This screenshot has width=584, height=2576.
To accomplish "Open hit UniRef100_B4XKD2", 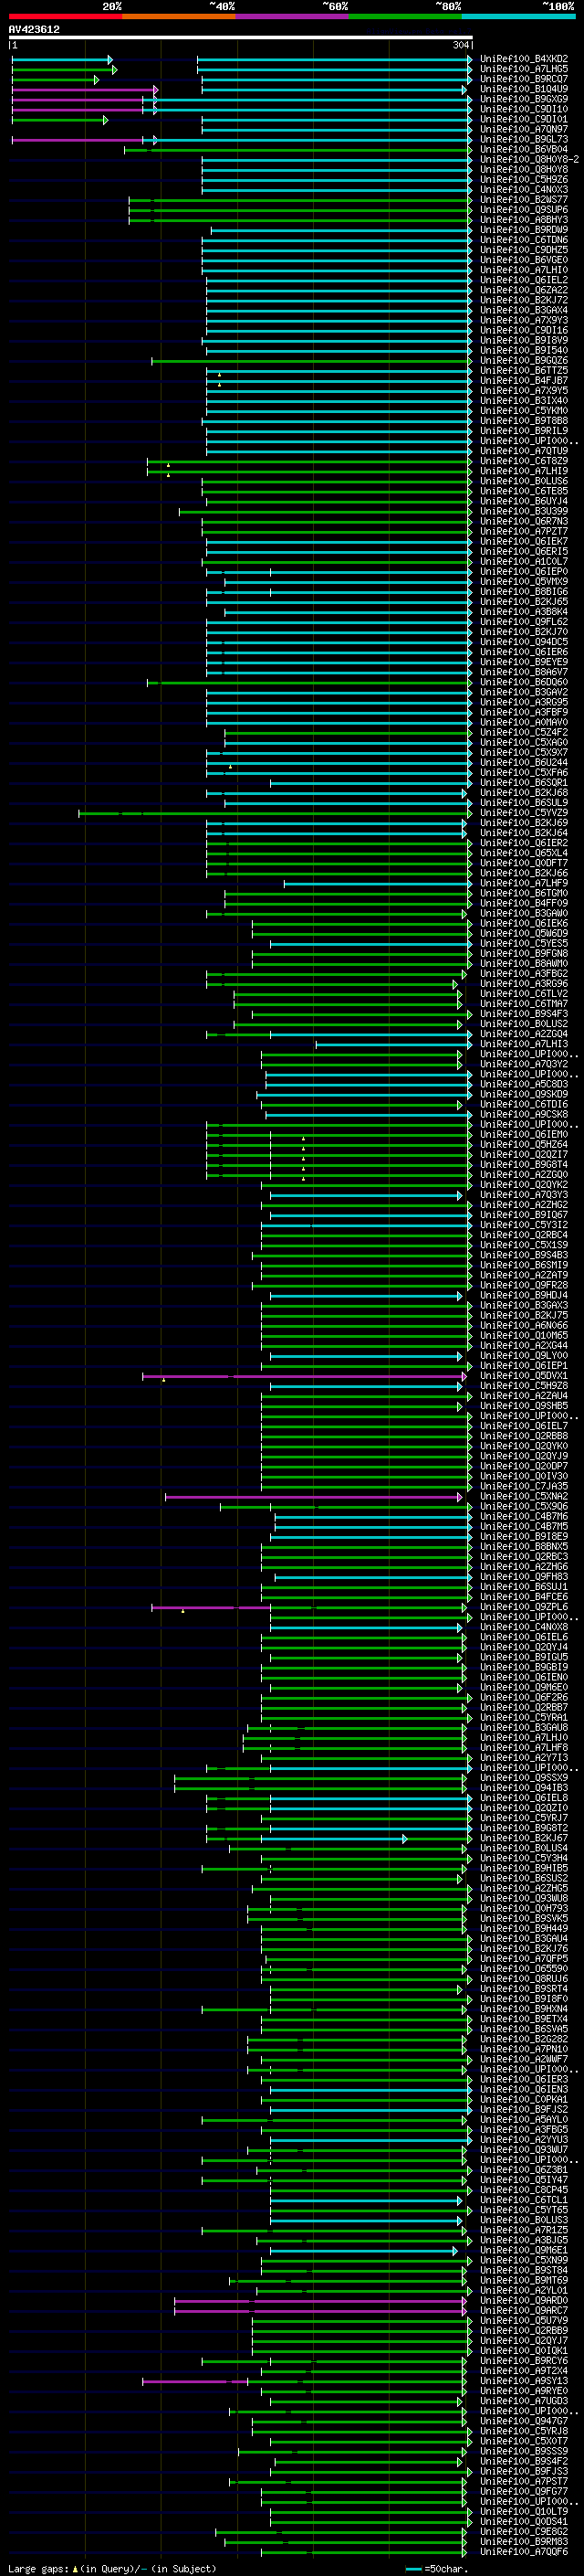I will click(524, 59).
